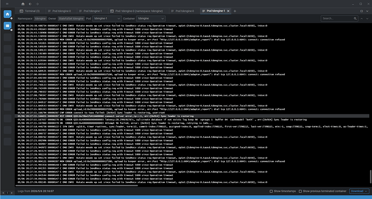The height and width of the screenshot is (199, 372).
Task: Jump to next search match
Action: [367, 18]
